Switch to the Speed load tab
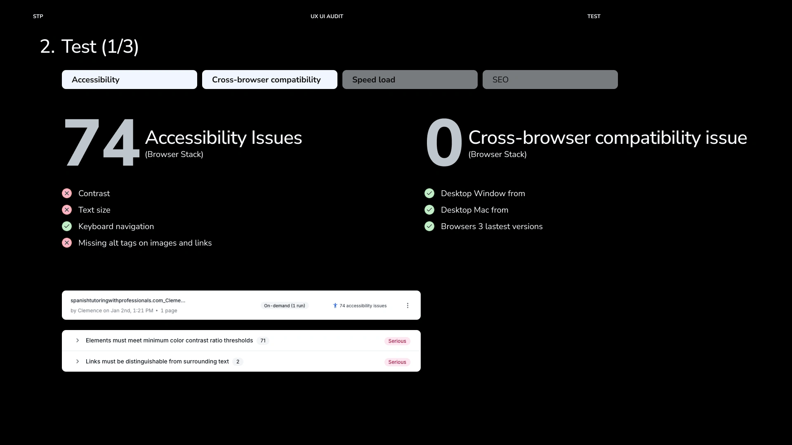Screen dimensions: 792x445 click(410, 80)
